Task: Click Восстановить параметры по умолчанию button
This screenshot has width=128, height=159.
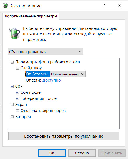Action: pos(64,136)
